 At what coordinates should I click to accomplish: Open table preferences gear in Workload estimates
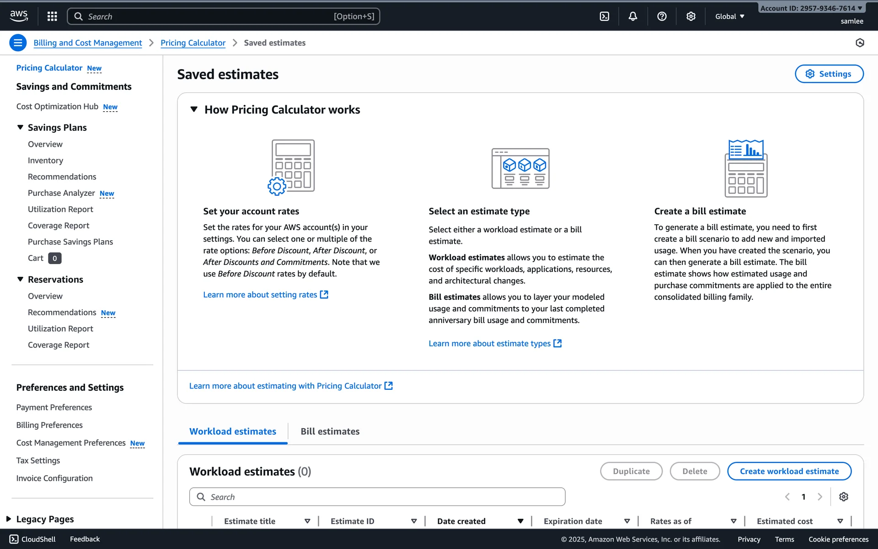pos(843,497)
